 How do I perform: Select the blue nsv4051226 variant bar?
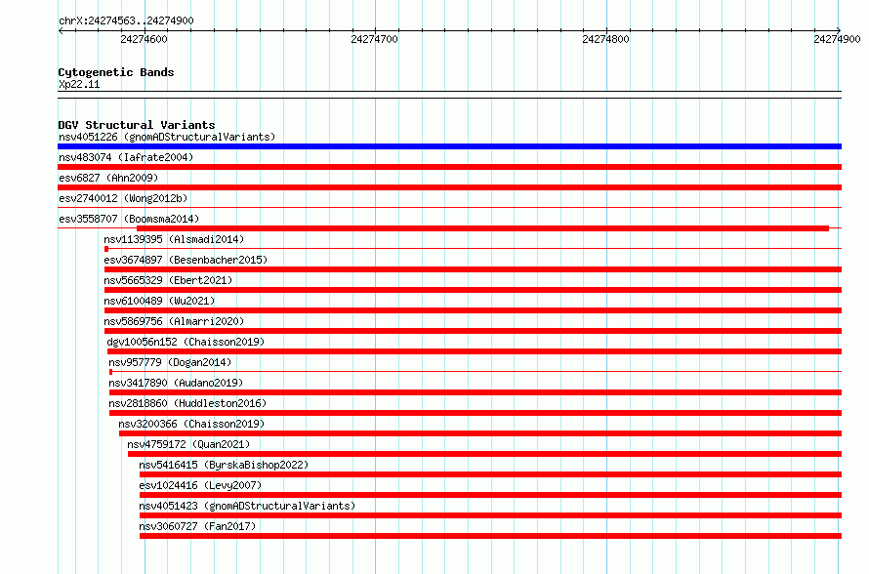tap(449, 146)
